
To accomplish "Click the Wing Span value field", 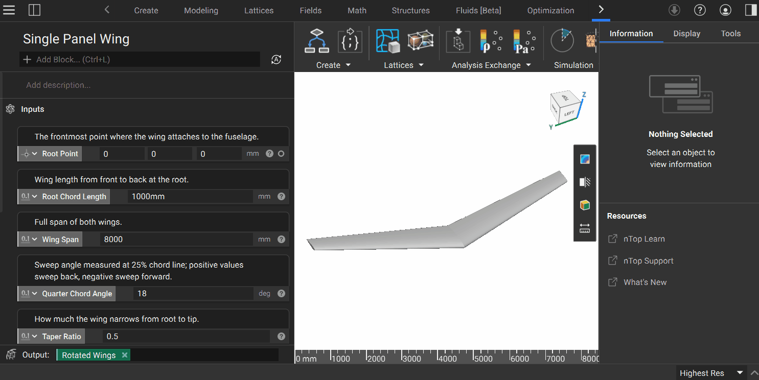I will 176,239.
